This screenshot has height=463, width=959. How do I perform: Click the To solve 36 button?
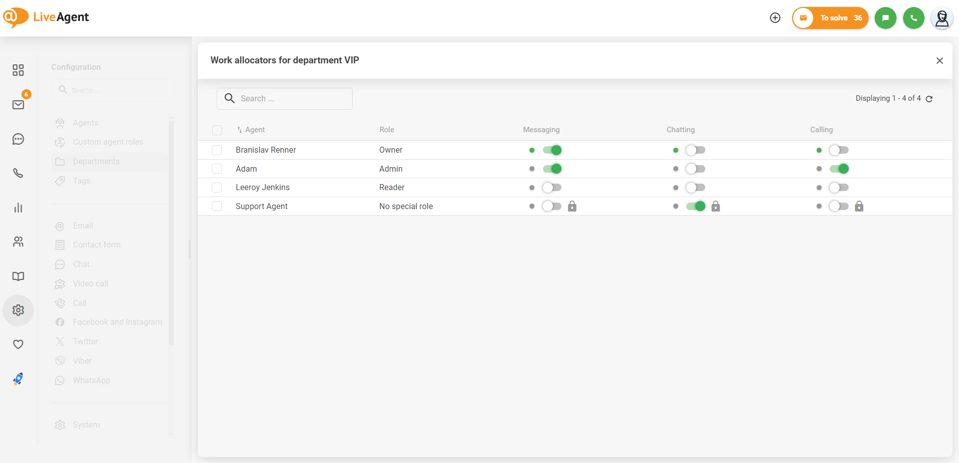coord(831,18)
